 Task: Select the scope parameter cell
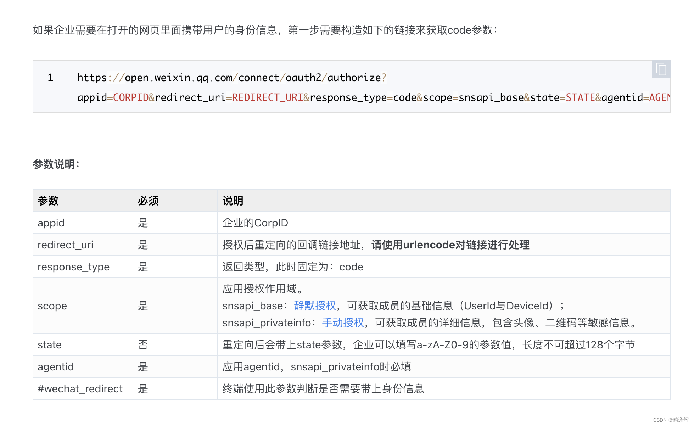52,306
